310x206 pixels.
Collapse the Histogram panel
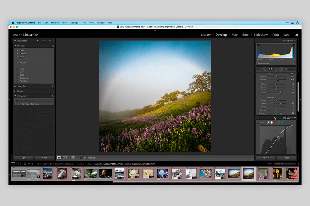(x=295, y=41)
